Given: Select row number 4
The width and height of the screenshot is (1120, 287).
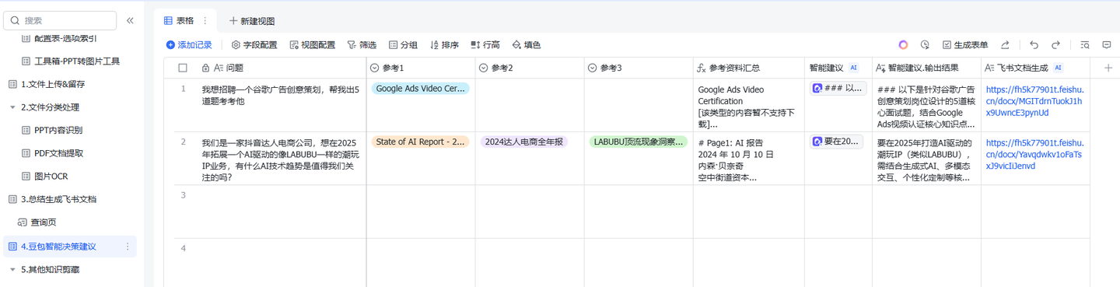Looking at the screenshot, I should click(x=184, y=248).
